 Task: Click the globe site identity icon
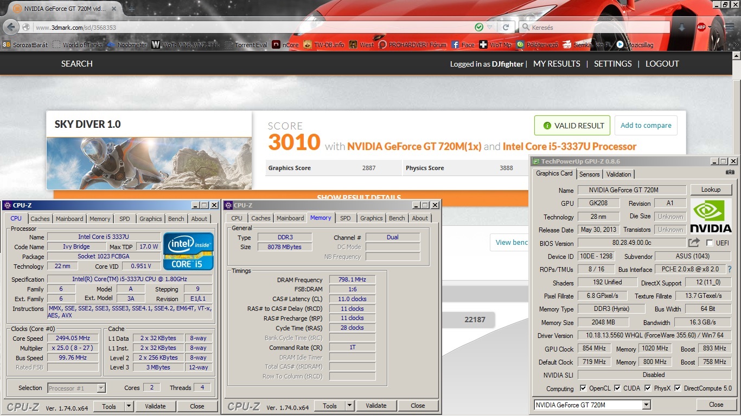click(26, 27)
